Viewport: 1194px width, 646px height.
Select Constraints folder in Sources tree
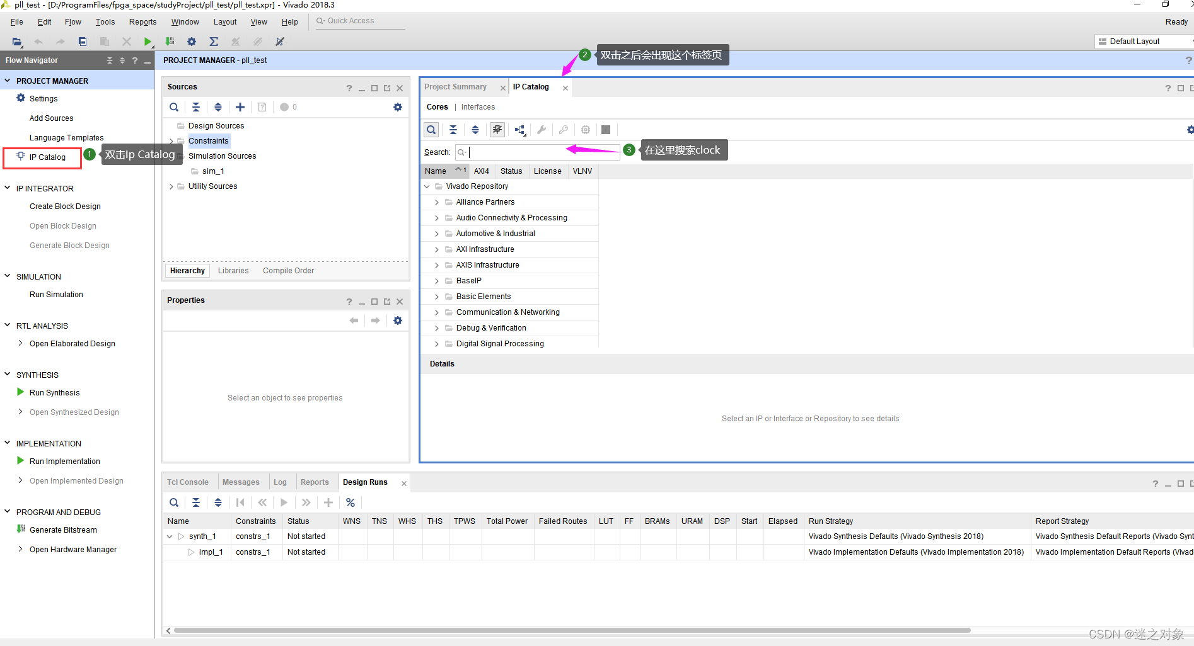pos(208,141)
